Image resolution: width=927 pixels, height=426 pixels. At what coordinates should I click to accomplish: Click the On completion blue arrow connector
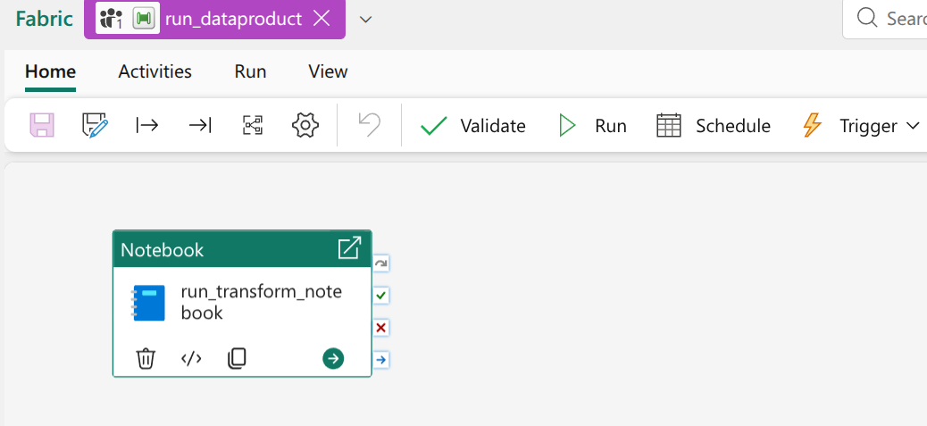click(381, 359)
